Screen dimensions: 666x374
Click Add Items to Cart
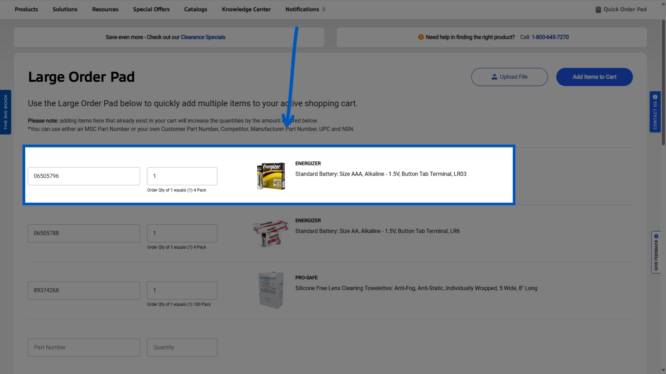[594, 77]
